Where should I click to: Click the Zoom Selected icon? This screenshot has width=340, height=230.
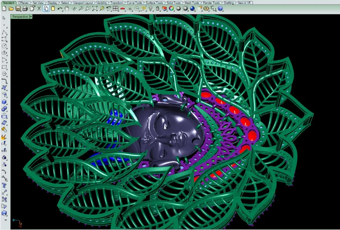[102, 8]
